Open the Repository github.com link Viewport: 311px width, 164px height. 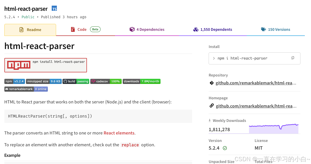256,83
